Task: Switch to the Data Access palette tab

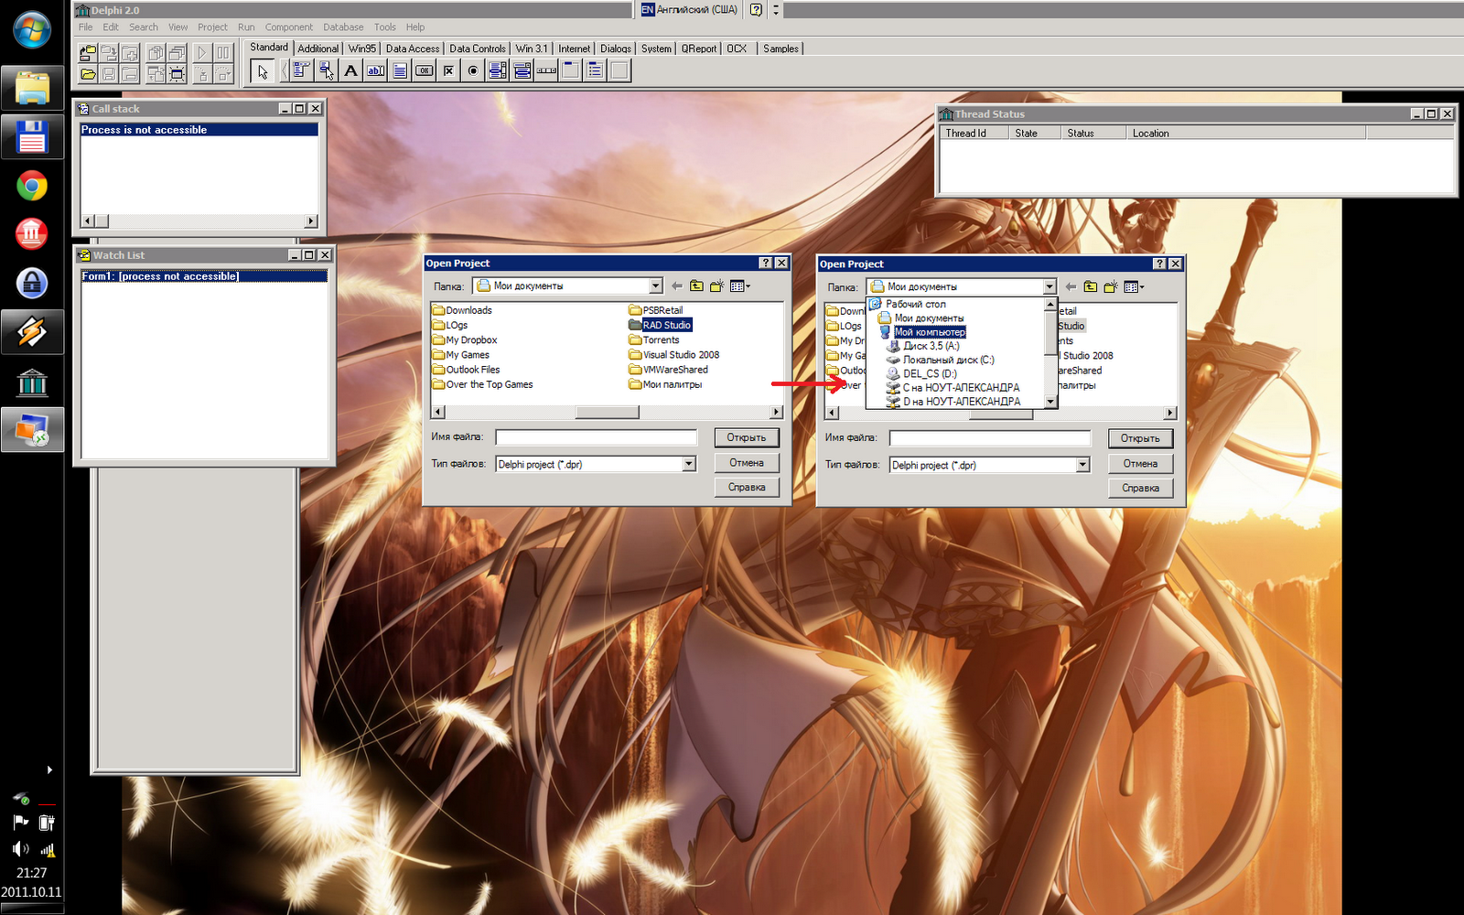Action: [413, 48]
